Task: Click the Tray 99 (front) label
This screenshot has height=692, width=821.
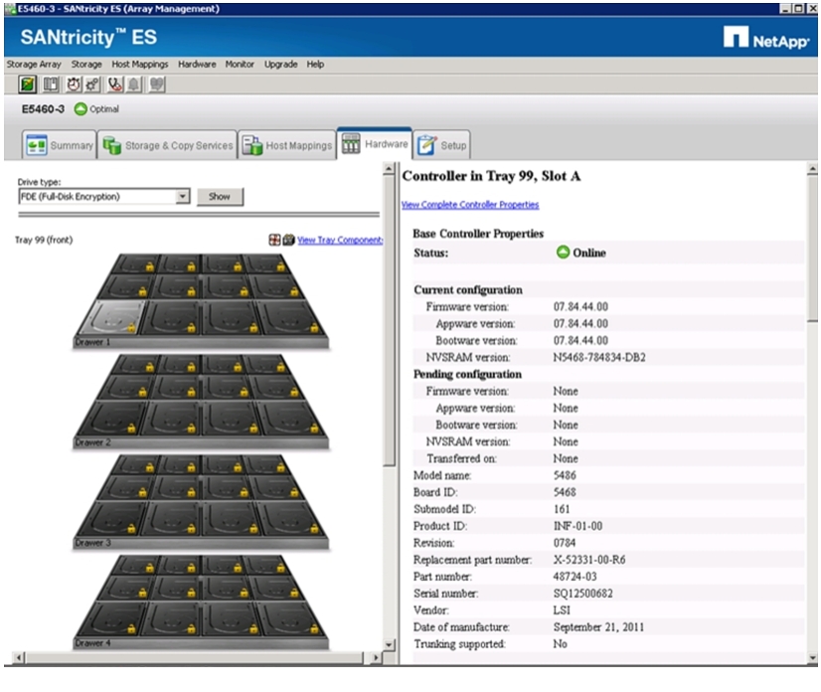Action: (44, 240)
